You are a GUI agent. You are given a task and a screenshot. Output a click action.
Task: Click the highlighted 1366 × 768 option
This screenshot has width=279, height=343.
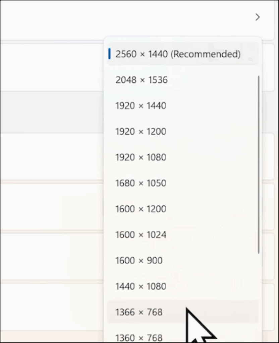pyautogui.click(x=139, y=312)
